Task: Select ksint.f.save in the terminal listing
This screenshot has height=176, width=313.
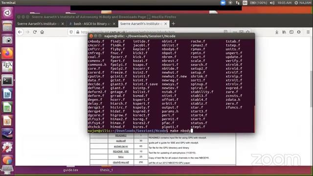Action: pyautogui.click(x=145, y=84)
